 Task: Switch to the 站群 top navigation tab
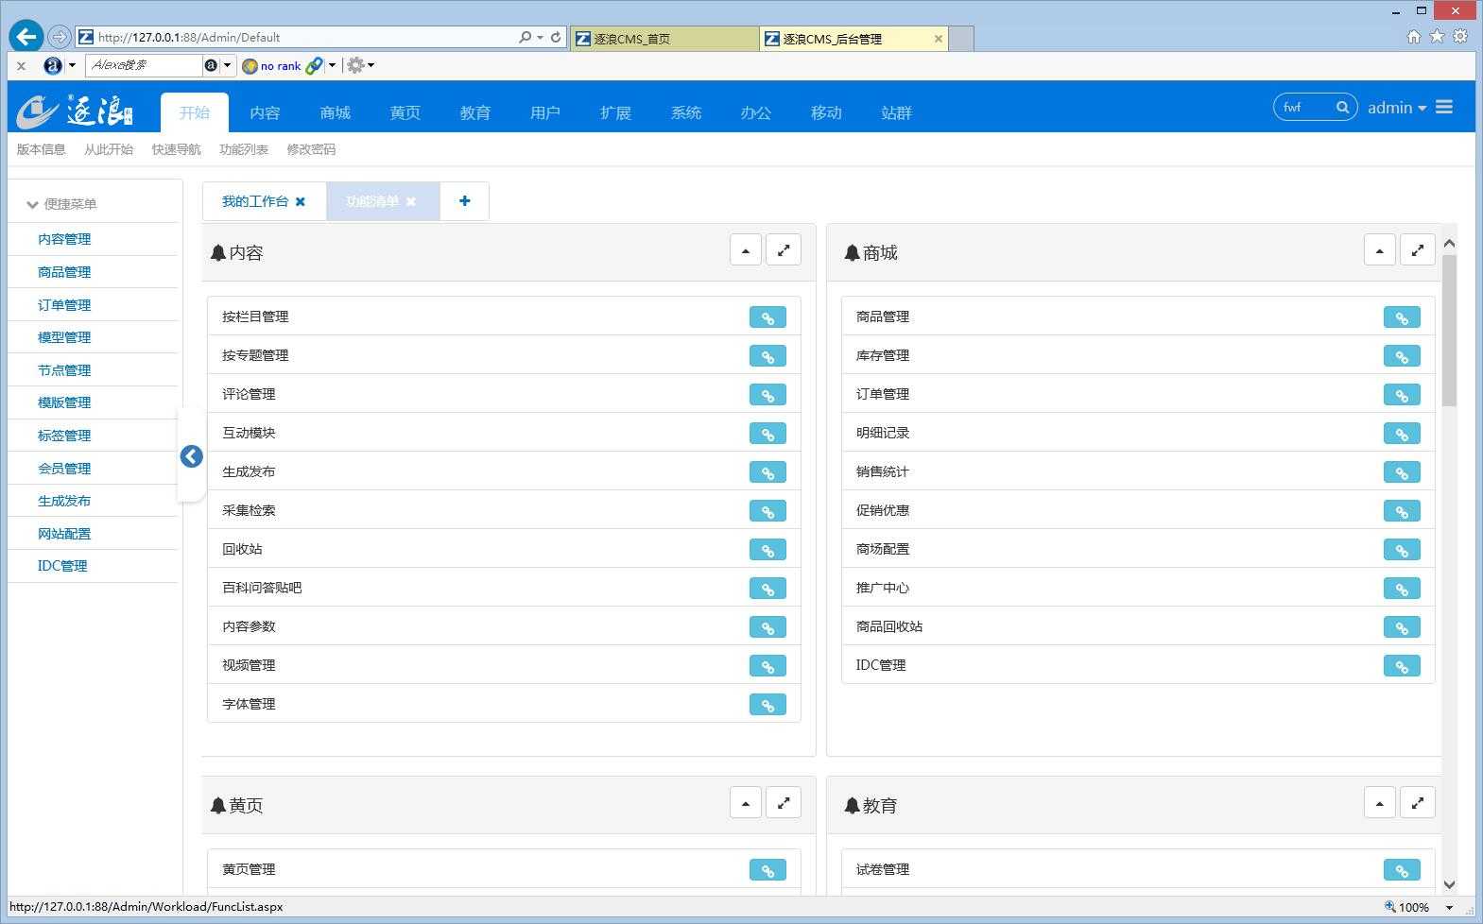pos(896,112)
